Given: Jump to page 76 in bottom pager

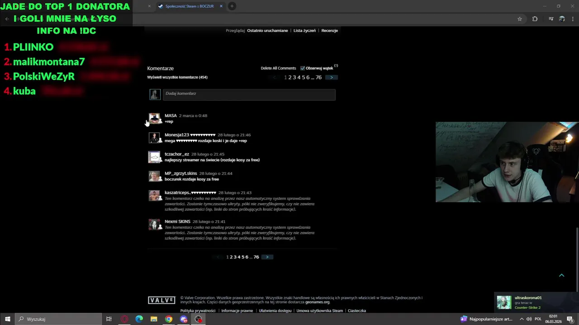Looking at the screenshot, I should click(x=256, y=257).
